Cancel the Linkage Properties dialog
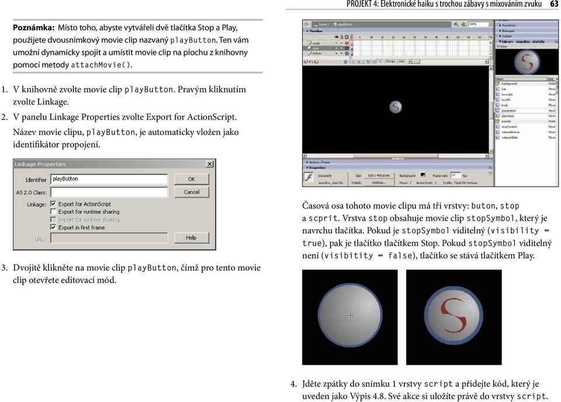The width and height of the screenshot is (561, 402). coord(192,192)
